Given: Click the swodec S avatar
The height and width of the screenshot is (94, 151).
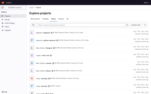Looking at the screenshot, I should 32,63.
